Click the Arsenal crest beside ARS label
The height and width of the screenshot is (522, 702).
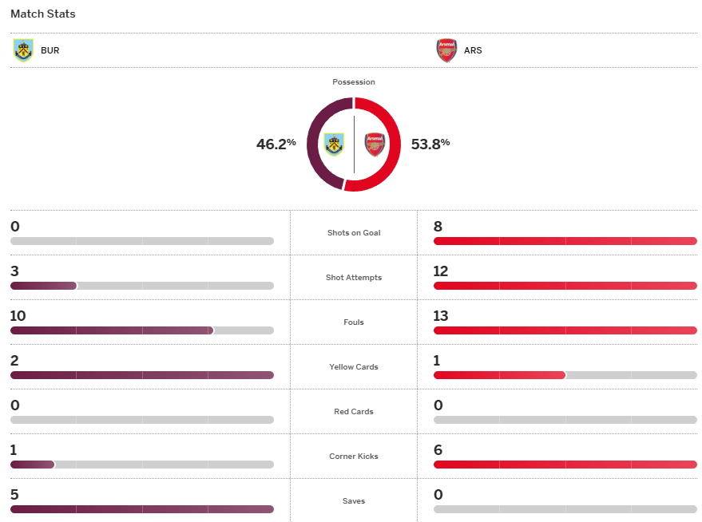[446, 50]
